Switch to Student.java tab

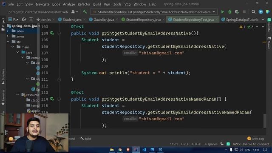tap(70, 20)
